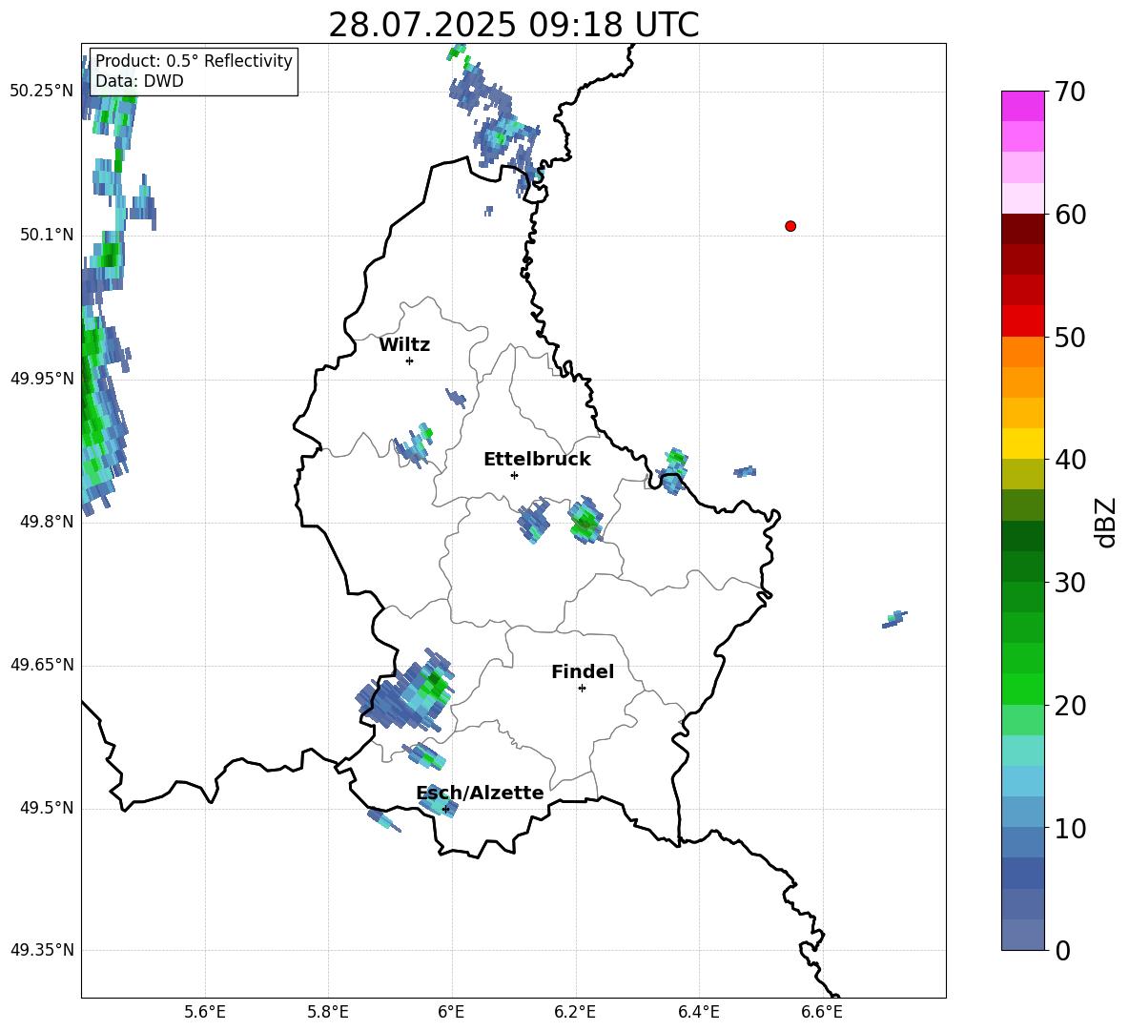This screenshot has width=1129, height=1031.
Task: Click the colorbar tick label 40
Action: click(1069, 460)
